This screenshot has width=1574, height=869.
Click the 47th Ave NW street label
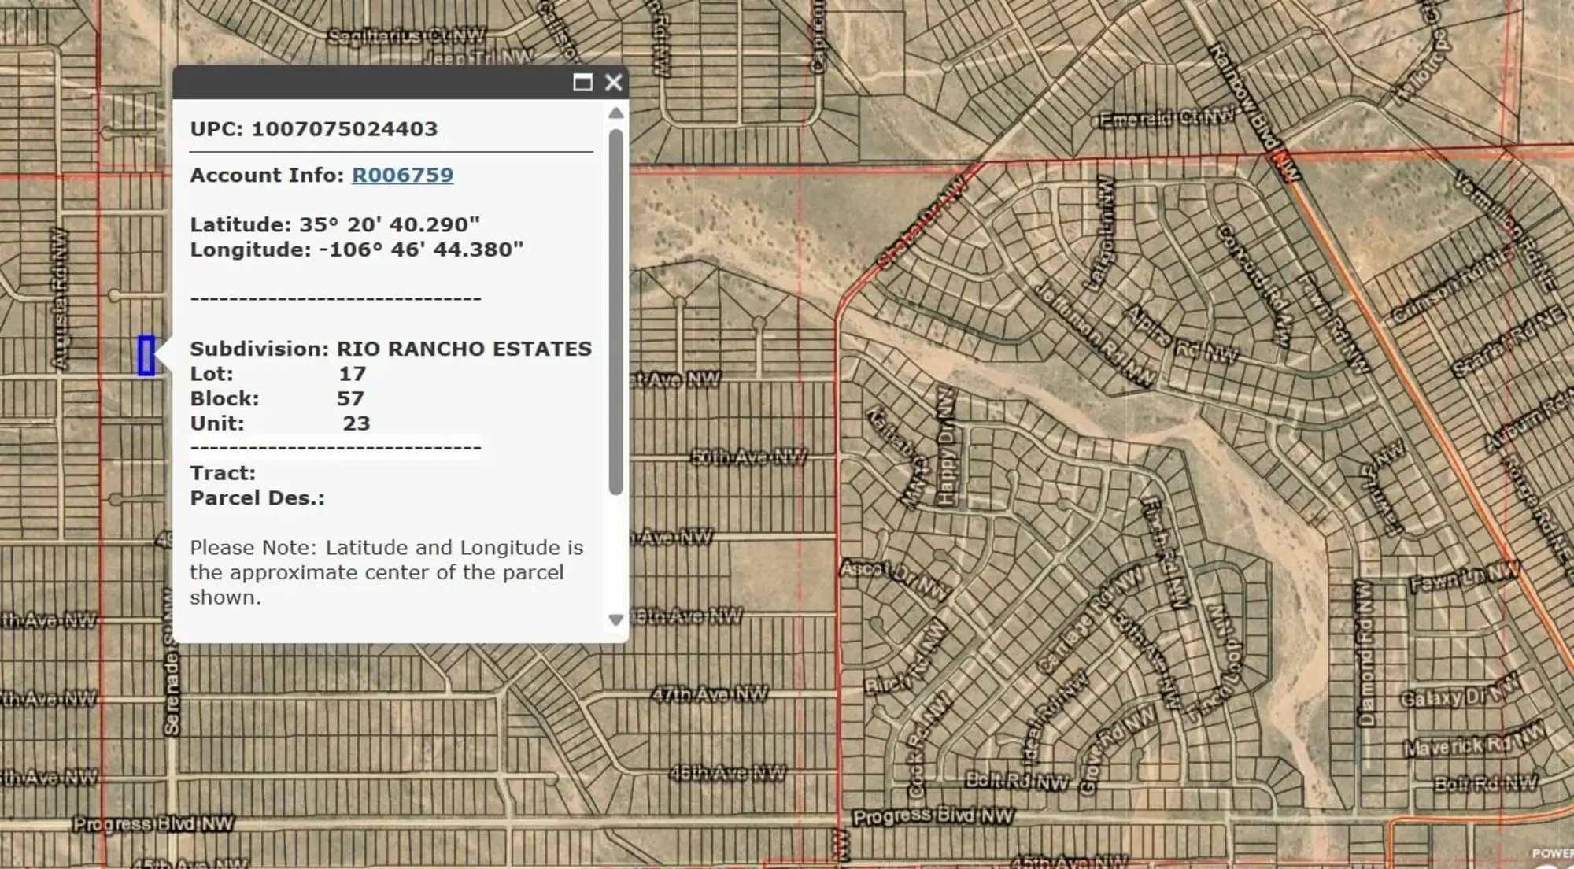[709, 694]
